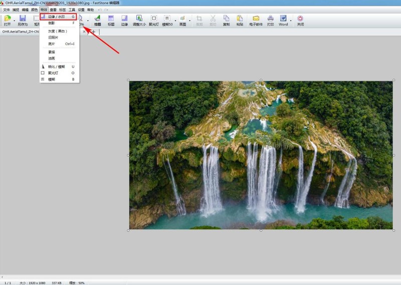Image resolution: width=401 pixels, height=285 pixels.
Task: Click the 粘贴 (Paste) toolbar icon
Action: (240, 20)
